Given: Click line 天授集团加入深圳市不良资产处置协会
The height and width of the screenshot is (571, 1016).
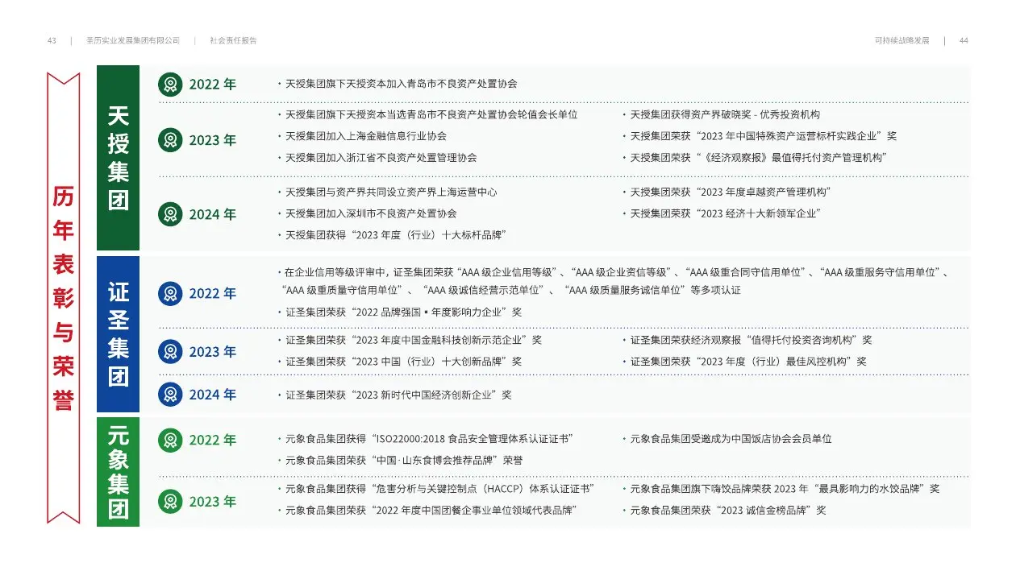Looking at the screenshot, I should click(367, 213).
